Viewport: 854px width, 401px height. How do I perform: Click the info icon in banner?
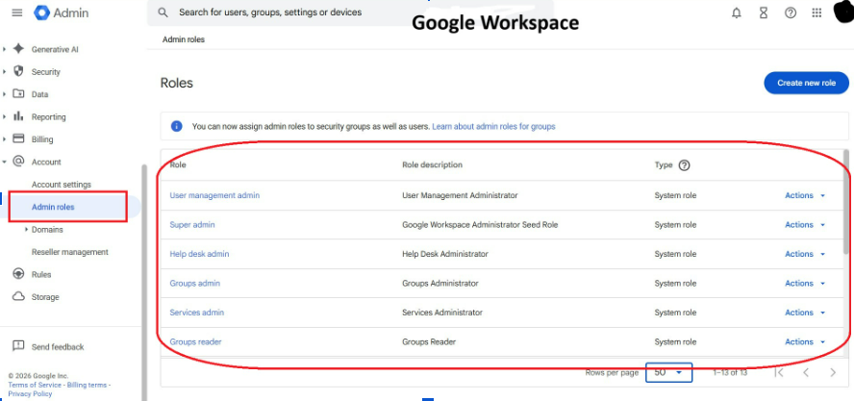pyautogui.click(x=176, y=126)
